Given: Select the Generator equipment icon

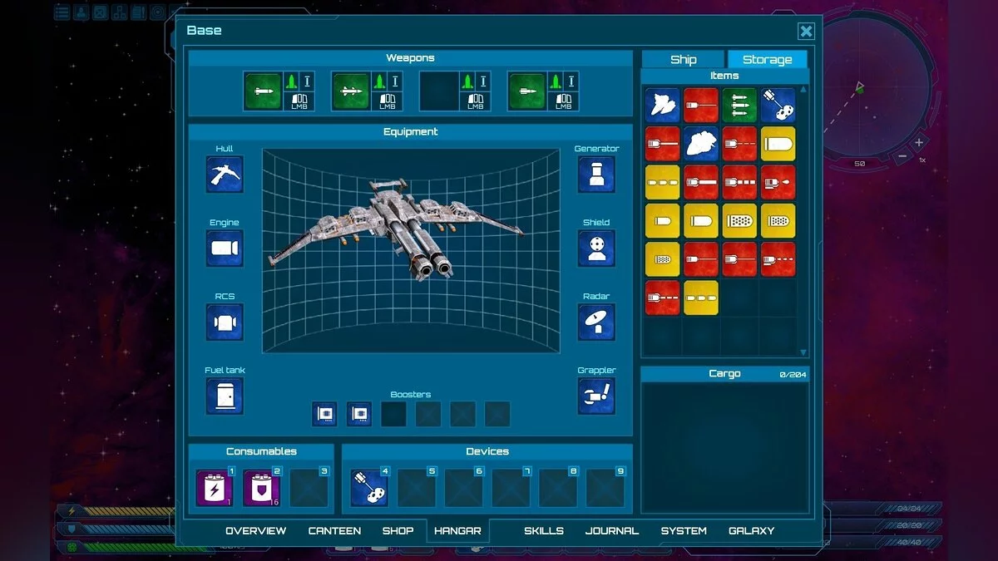Looking at the screenshot, I should [x=596, y=175].
